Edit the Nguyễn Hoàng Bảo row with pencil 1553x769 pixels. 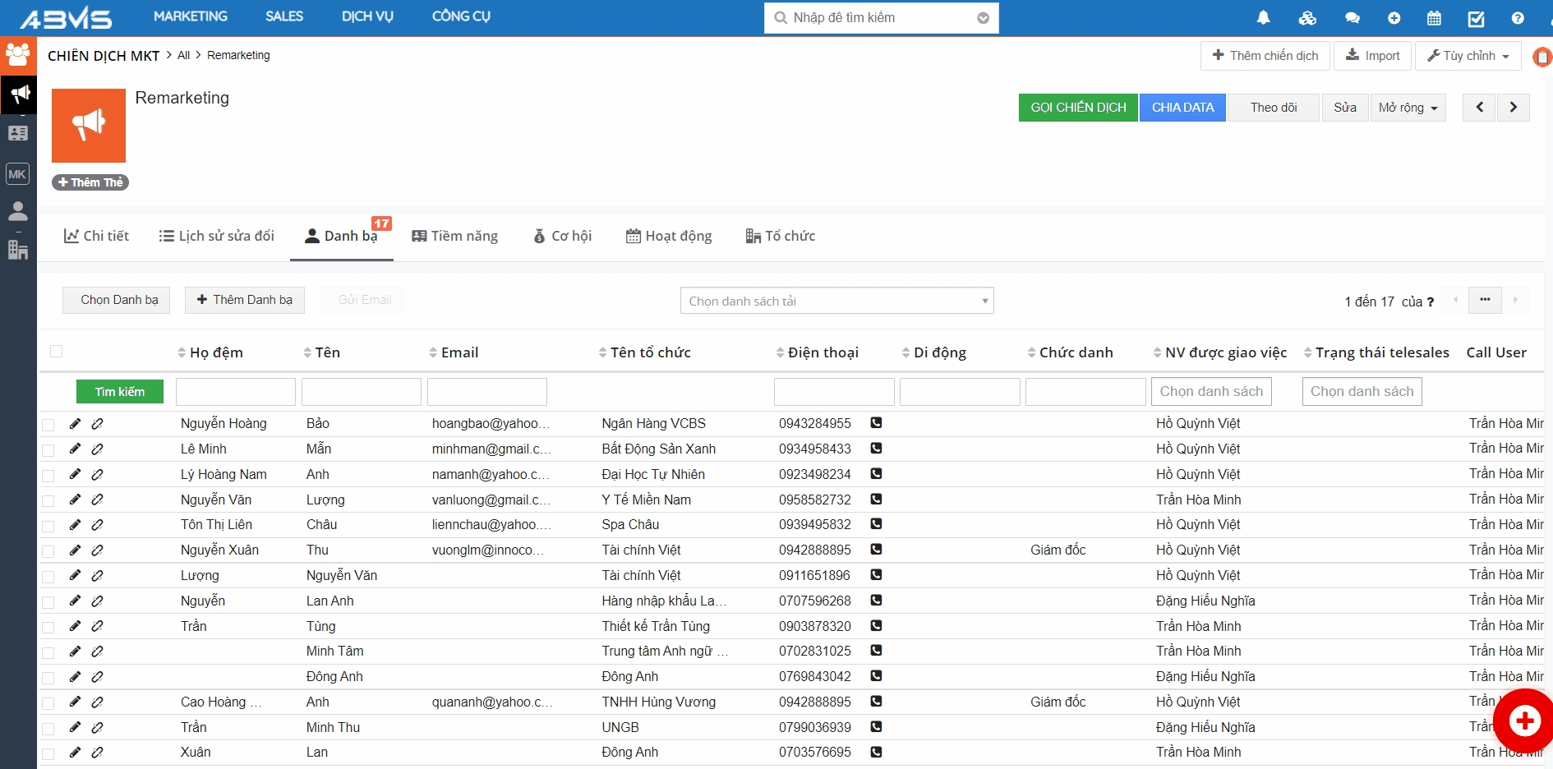(x=75, y=424)
